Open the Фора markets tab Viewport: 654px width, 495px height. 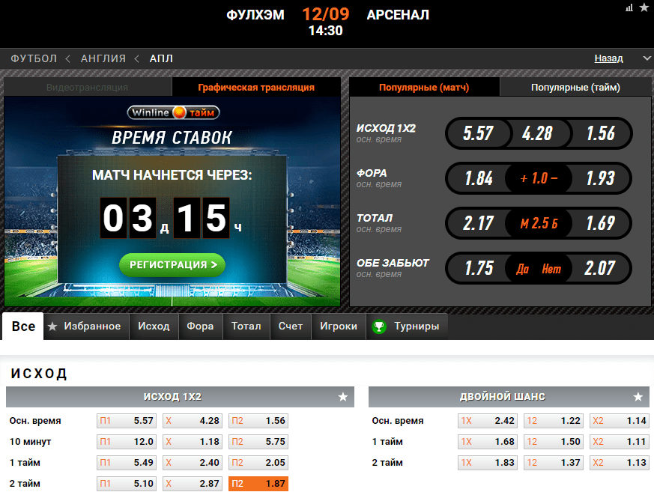coord(200,326)
